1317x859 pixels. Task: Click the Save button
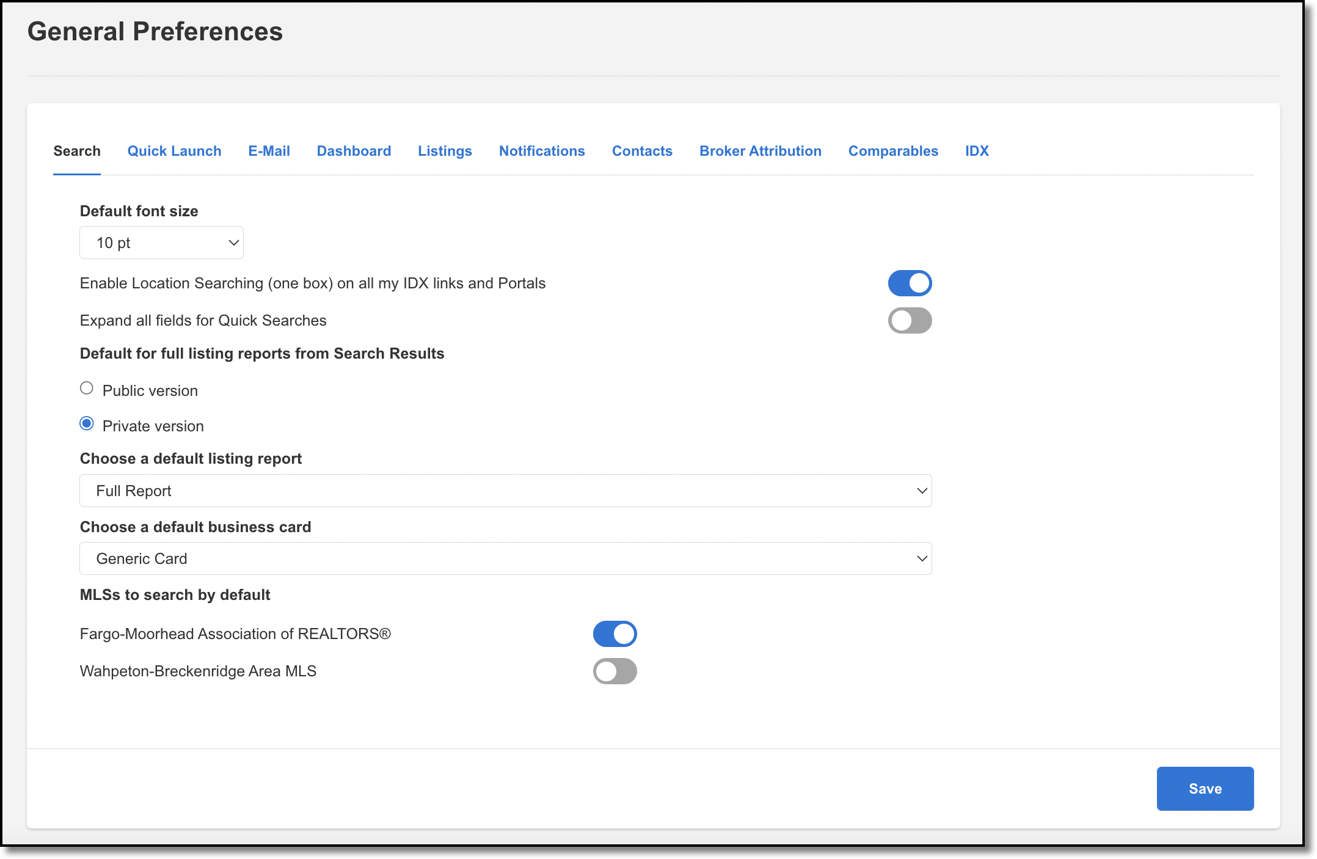(x=1205, y=789)
